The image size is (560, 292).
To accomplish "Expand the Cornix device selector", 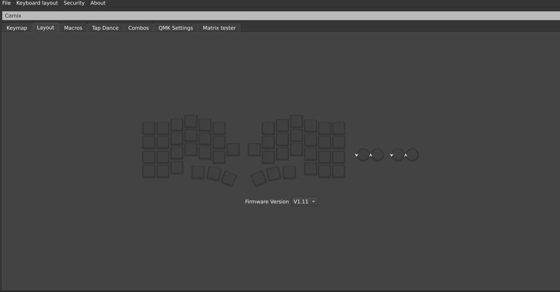I will coord(280,16).
